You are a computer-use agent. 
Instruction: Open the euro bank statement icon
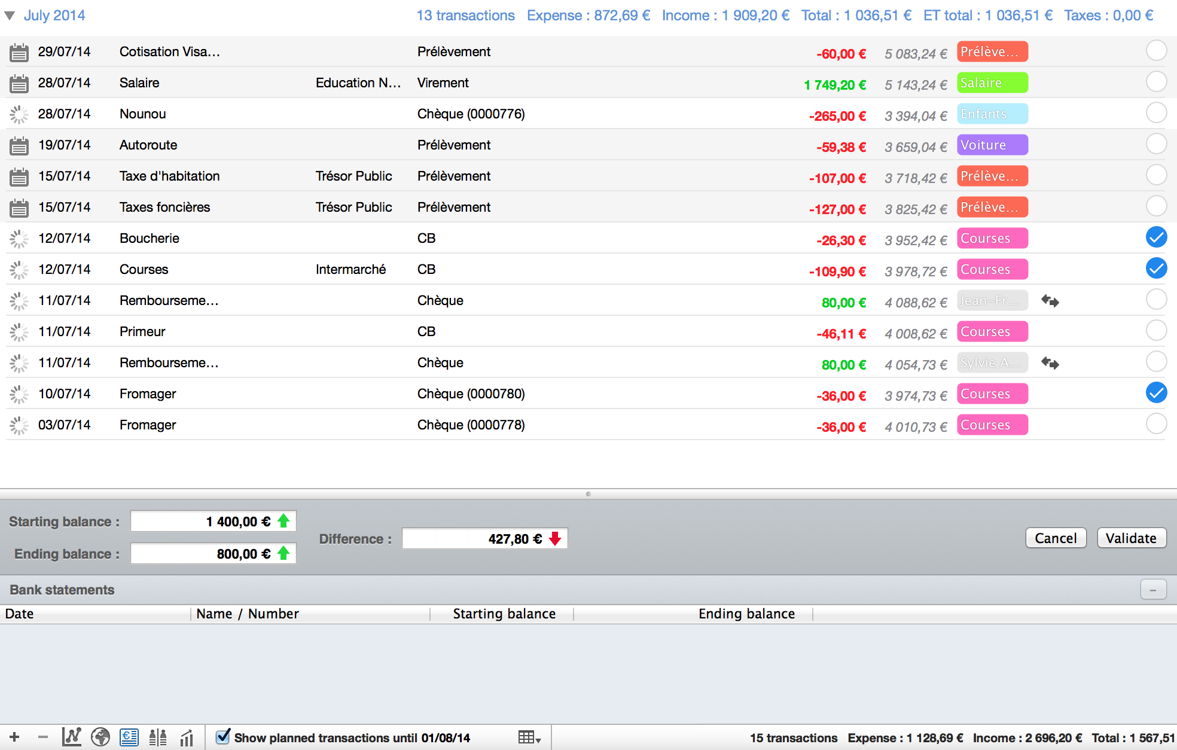pos(129,737)
